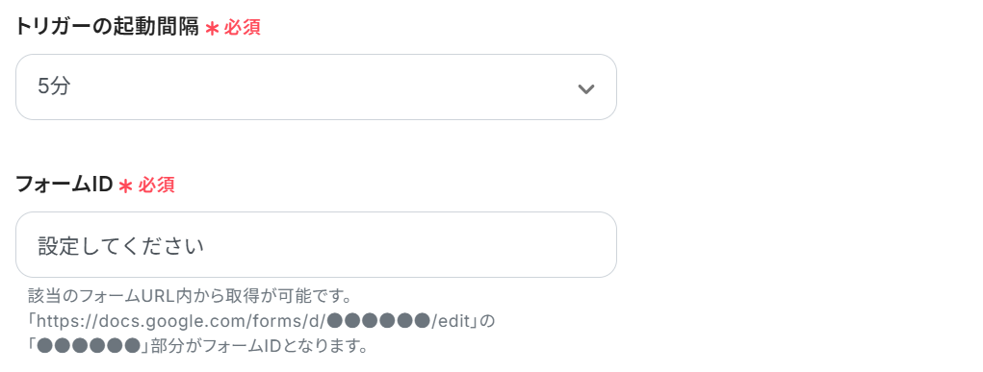Click the red asterisk beside トリガーの起動間隔

(x=212, y=28)
